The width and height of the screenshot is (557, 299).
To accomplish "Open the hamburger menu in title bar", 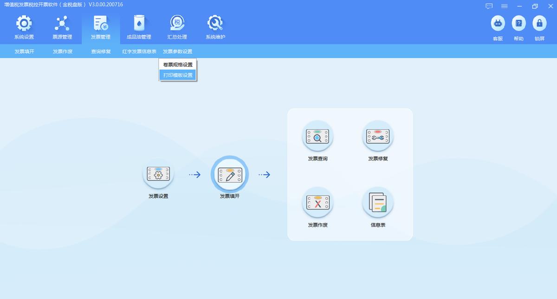I will pos(504,6).
